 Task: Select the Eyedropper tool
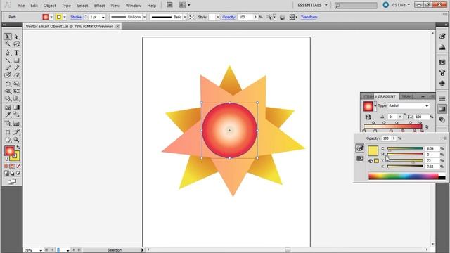[8, 115]
